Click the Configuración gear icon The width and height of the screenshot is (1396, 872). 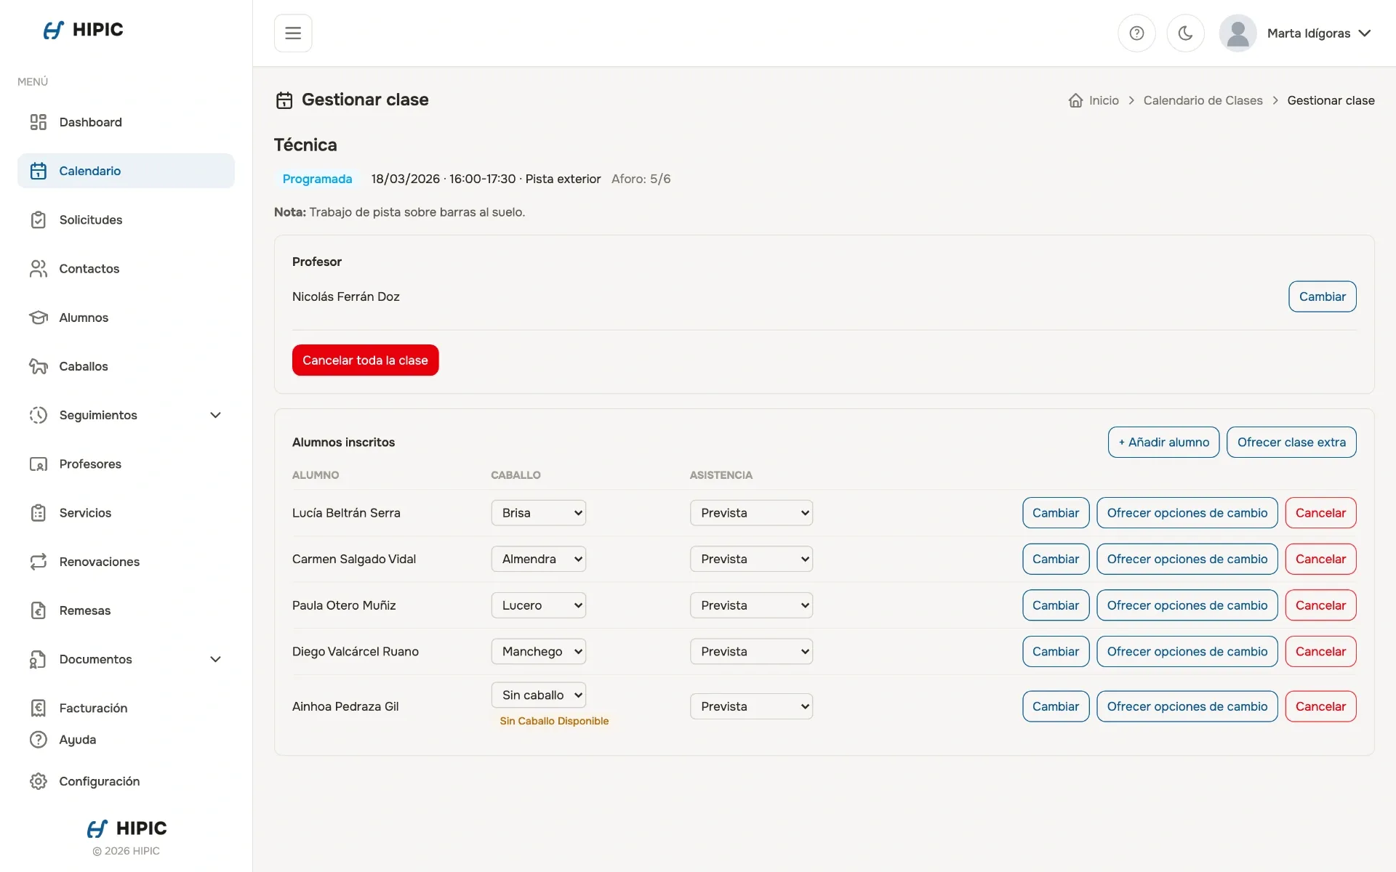(39, 781)
